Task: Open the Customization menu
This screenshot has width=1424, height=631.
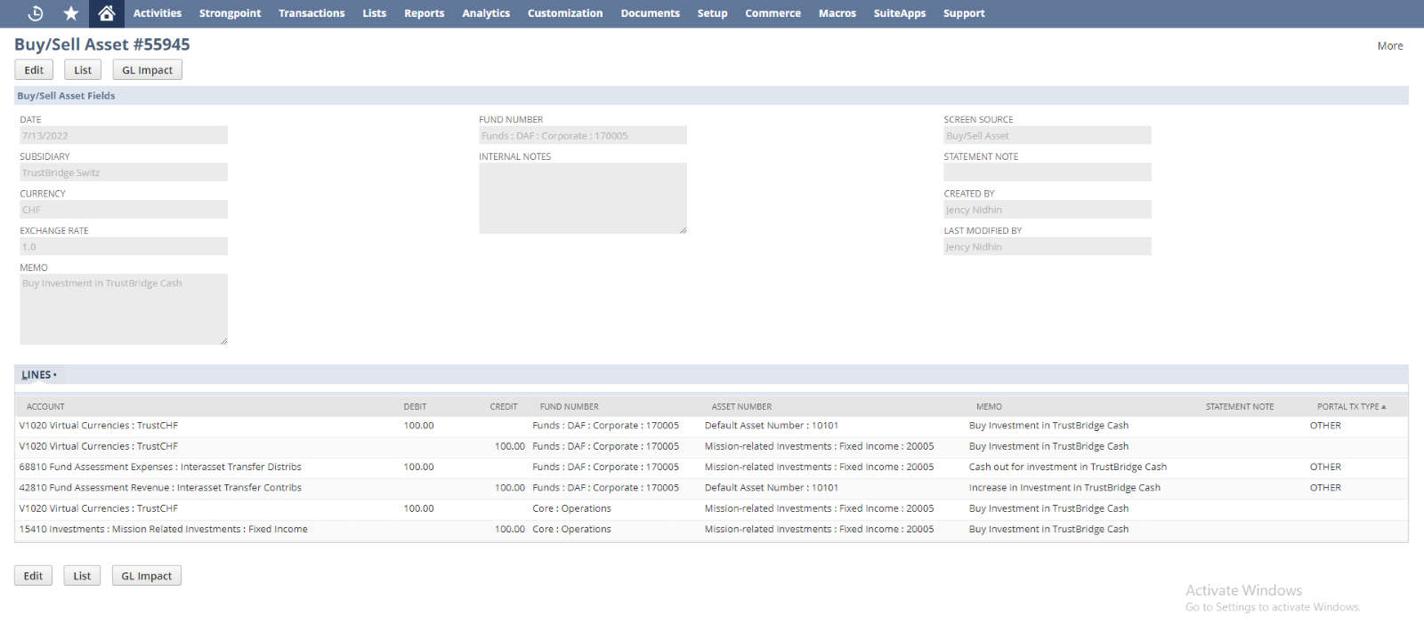Action: click(x=564, y=13)
